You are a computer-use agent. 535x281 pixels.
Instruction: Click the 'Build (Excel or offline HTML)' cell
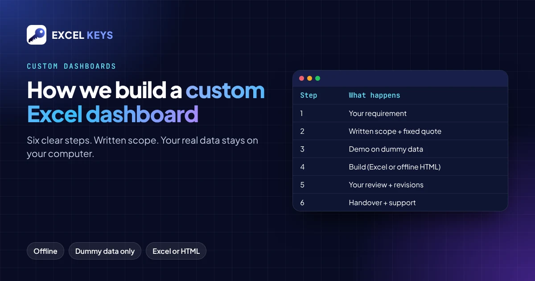point(395,167)
